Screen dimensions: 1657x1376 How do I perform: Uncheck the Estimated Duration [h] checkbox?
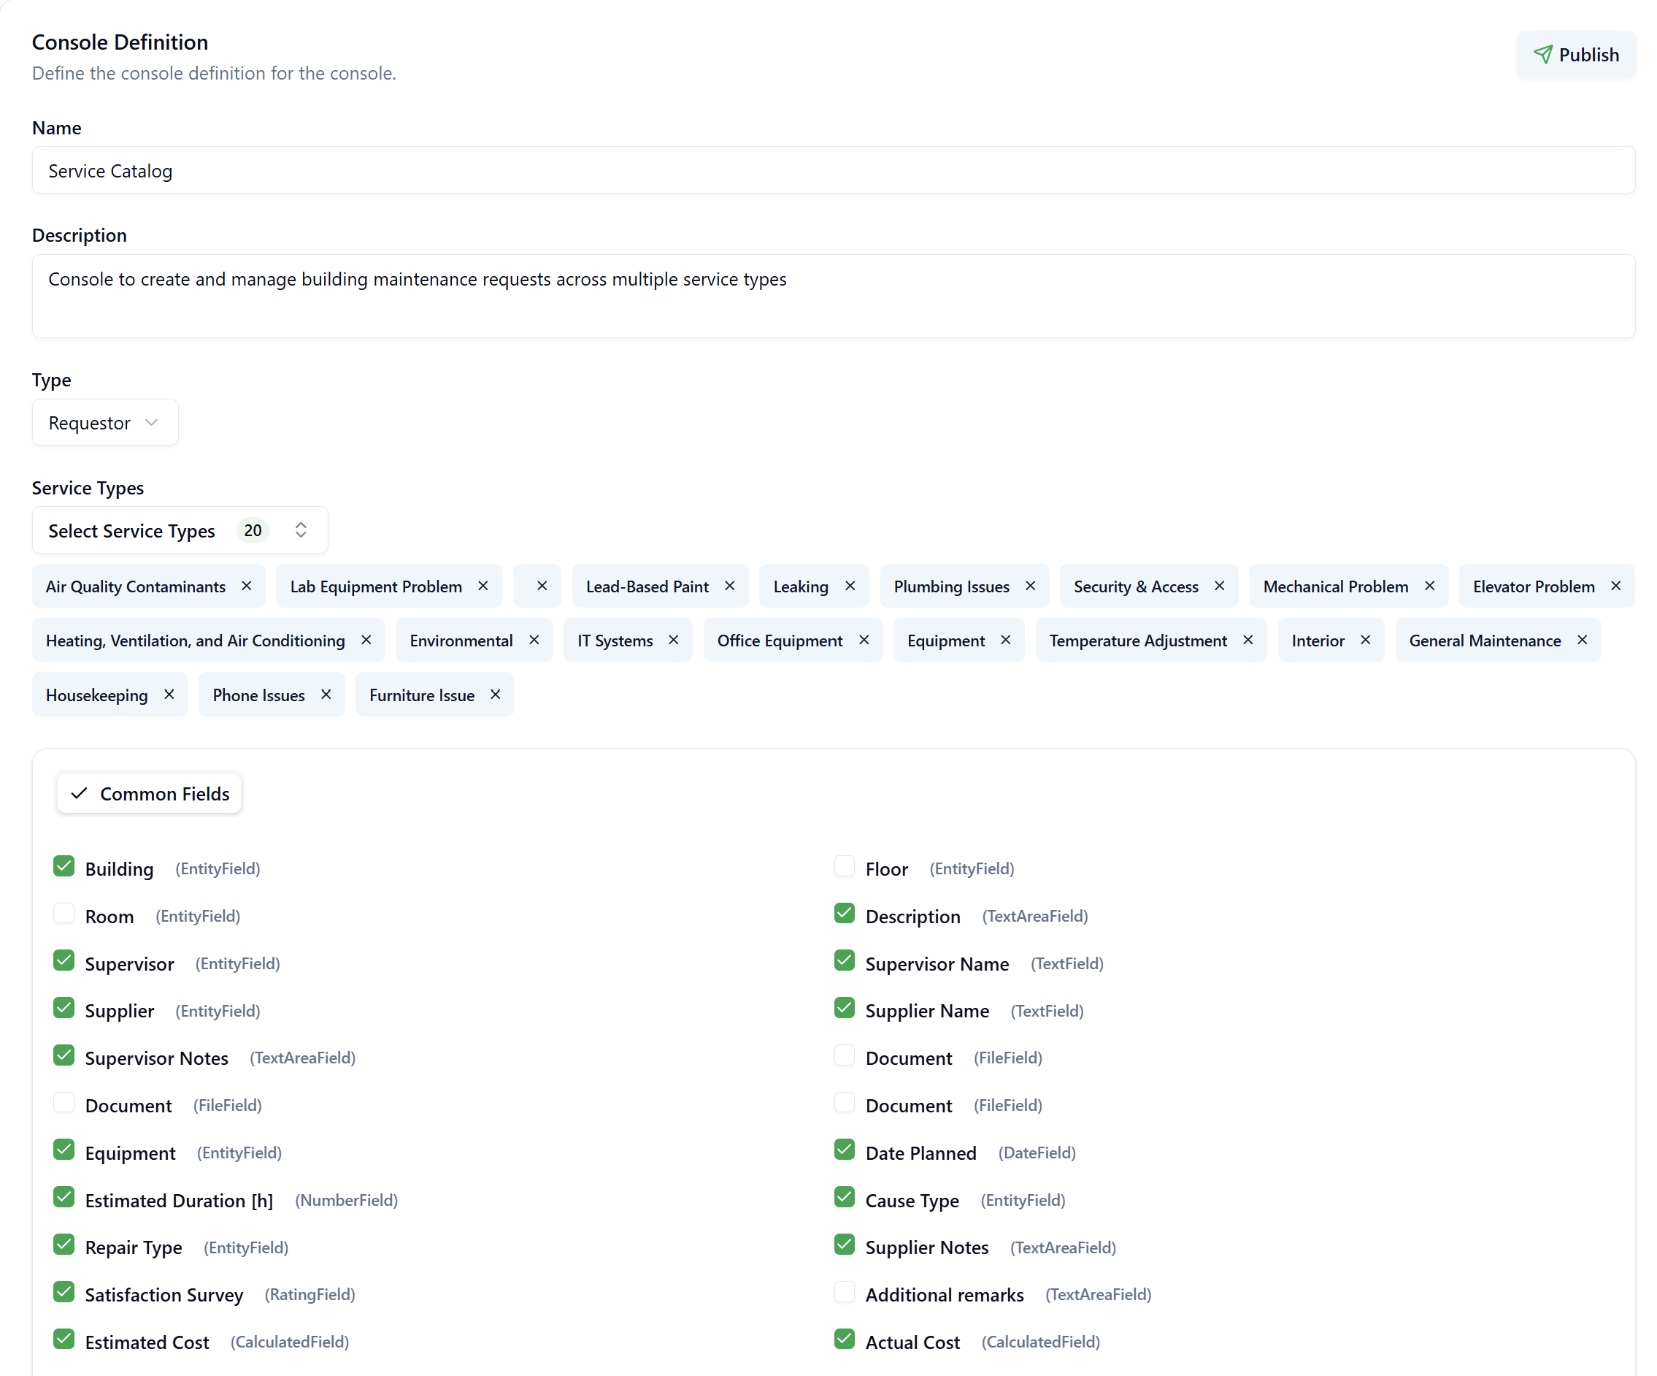click(64, 1199)
